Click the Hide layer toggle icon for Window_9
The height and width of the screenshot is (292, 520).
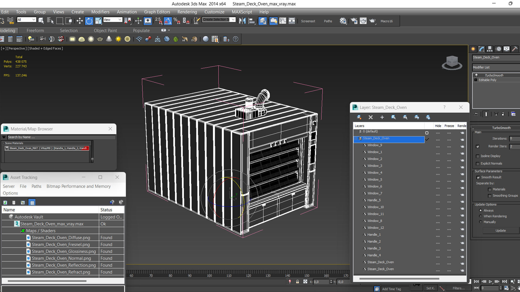tap(437, 145)
